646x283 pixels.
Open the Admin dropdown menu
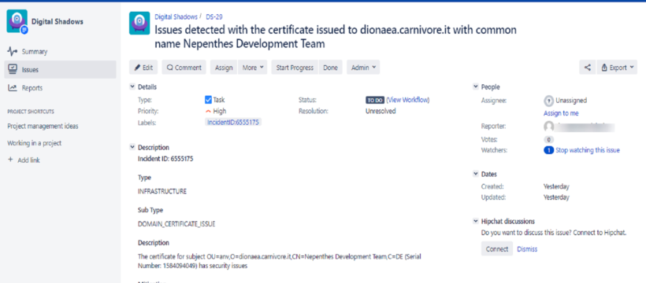363,68
